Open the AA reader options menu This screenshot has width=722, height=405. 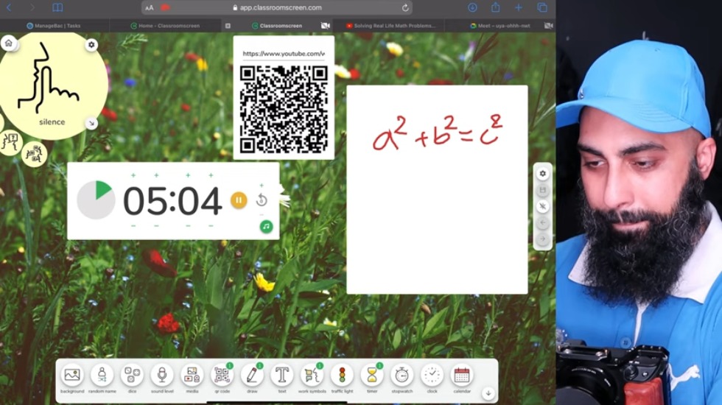149,8
